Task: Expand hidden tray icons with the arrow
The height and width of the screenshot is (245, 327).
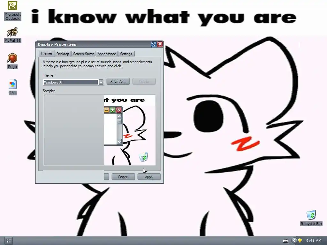Action: point(294,241)
